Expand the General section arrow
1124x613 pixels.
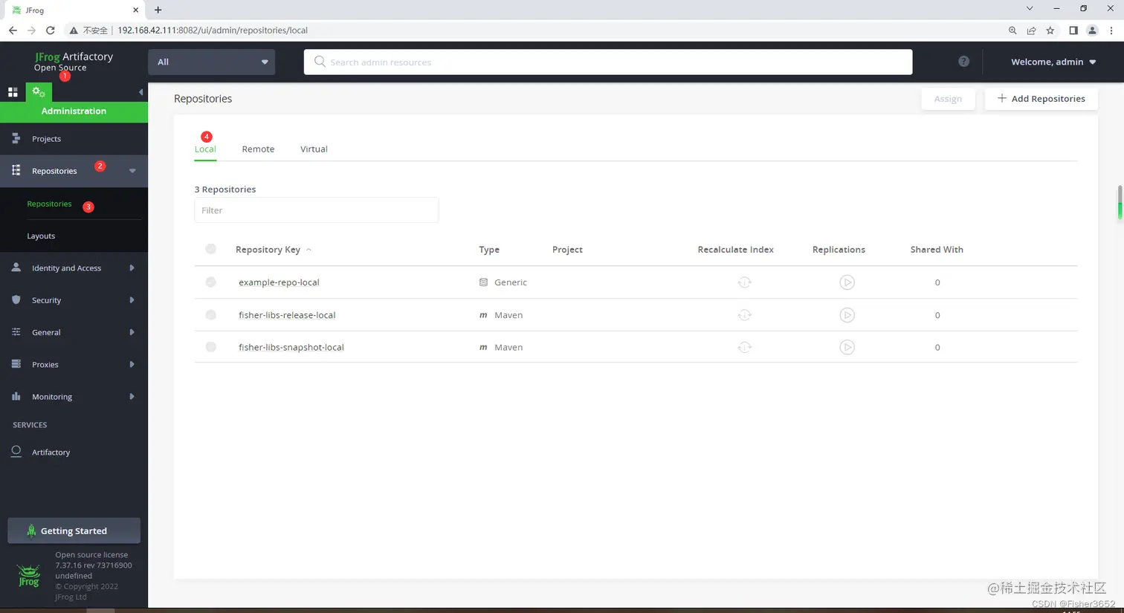[x=132, y=332]
